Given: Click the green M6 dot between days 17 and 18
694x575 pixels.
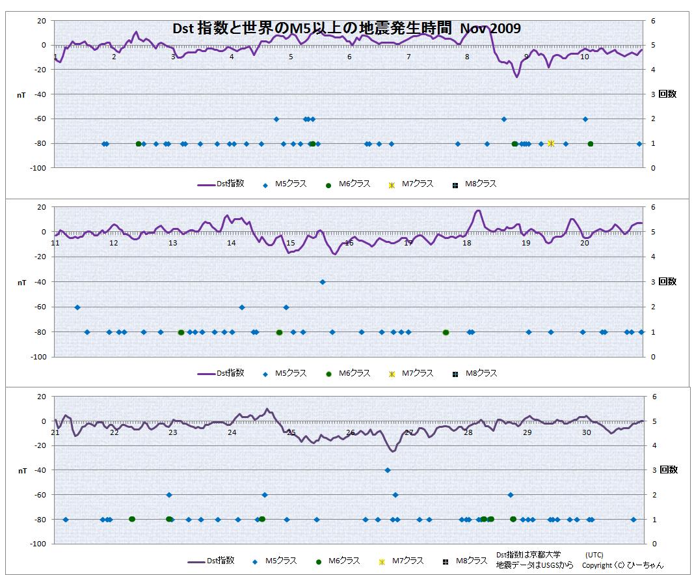Looking at the screenshot, I should [x=446, y=332].
